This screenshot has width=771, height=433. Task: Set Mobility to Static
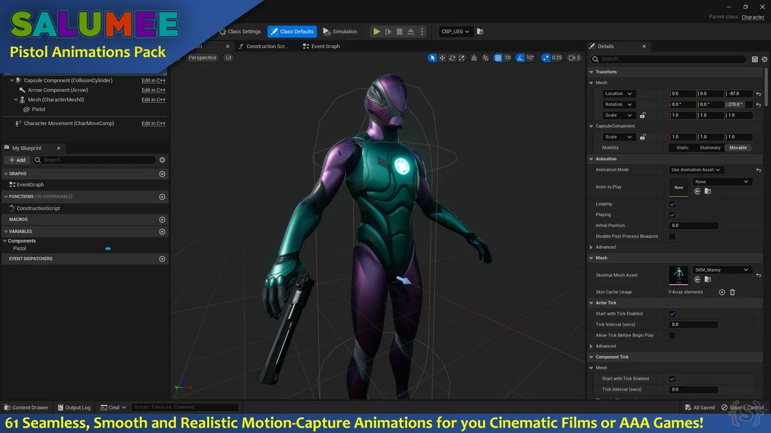click(x=682, y=148)
